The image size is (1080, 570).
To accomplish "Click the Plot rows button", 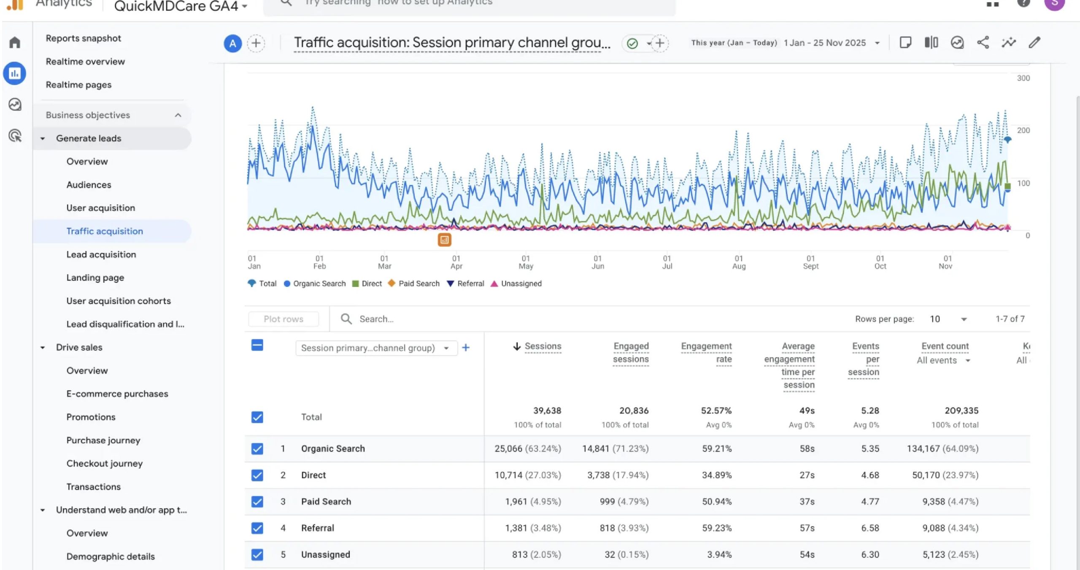I will coord(283,319).
